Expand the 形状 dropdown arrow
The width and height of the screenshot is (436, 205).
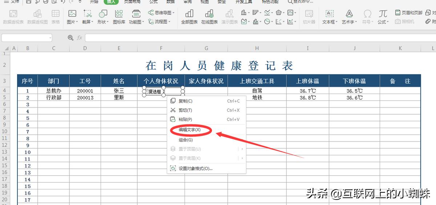pyautogui.click(x=108, y=22)
